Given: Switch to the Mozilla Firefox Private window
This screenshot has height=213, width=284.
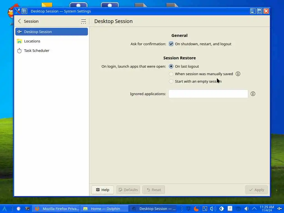Looking at the screenshot, I should point(56,209).
